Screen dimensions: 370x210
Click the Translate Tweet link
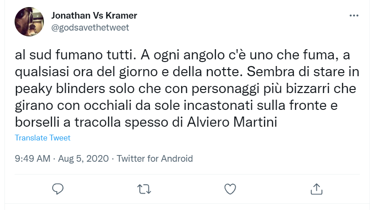(x=43, y=138)
